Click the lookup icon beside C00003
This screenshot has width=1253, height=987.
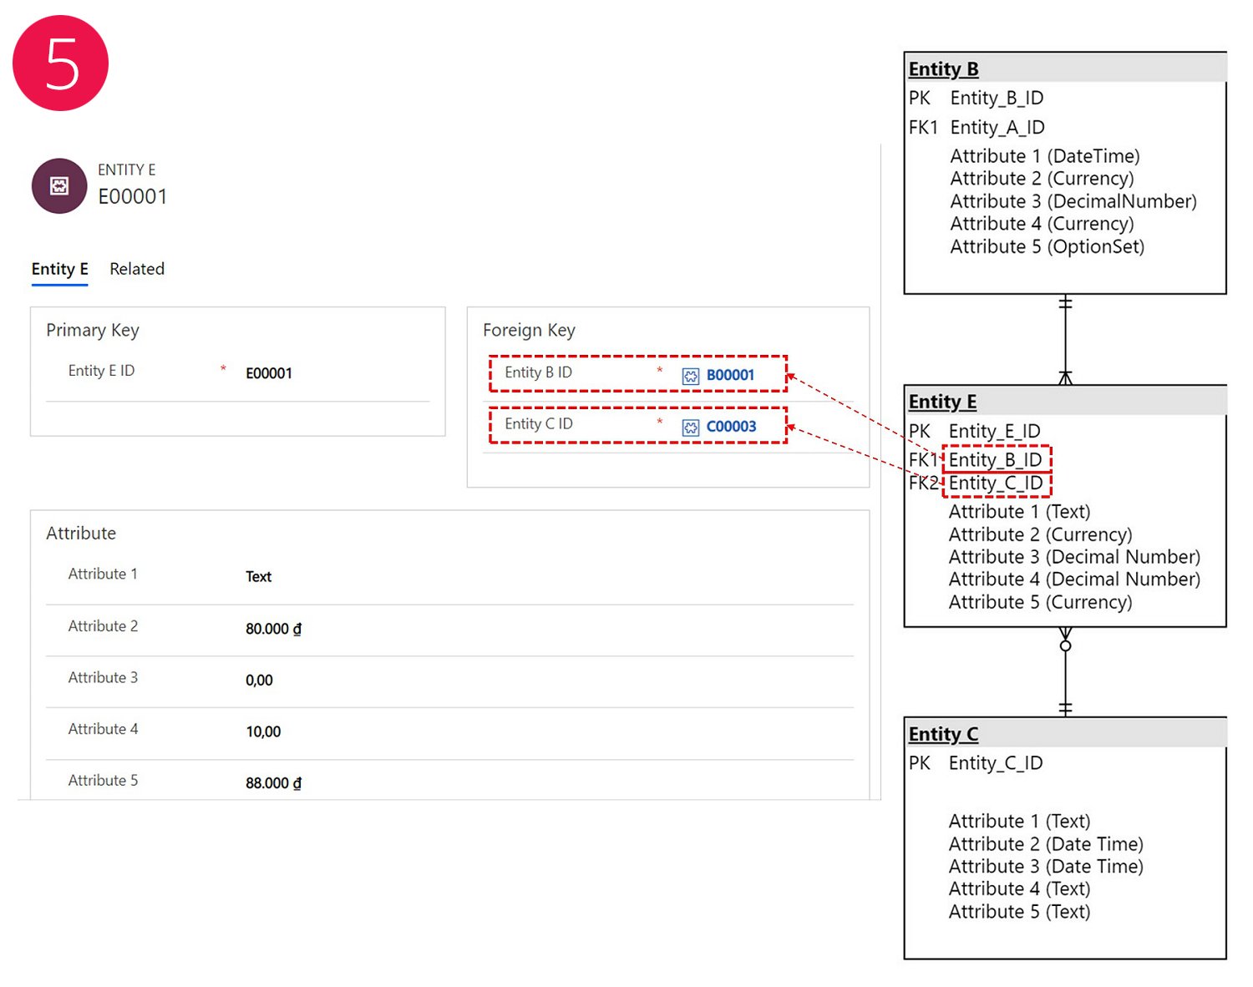(691, 428)
